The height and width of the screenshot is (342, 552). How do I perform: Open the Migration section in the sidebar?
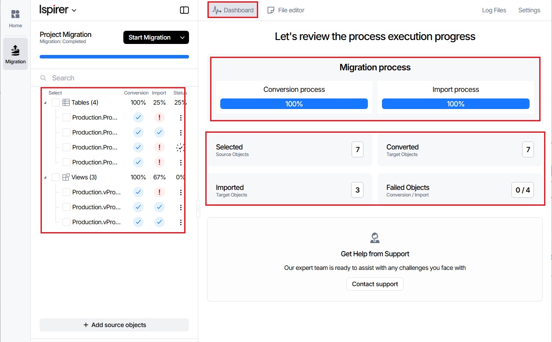(15, 54)
